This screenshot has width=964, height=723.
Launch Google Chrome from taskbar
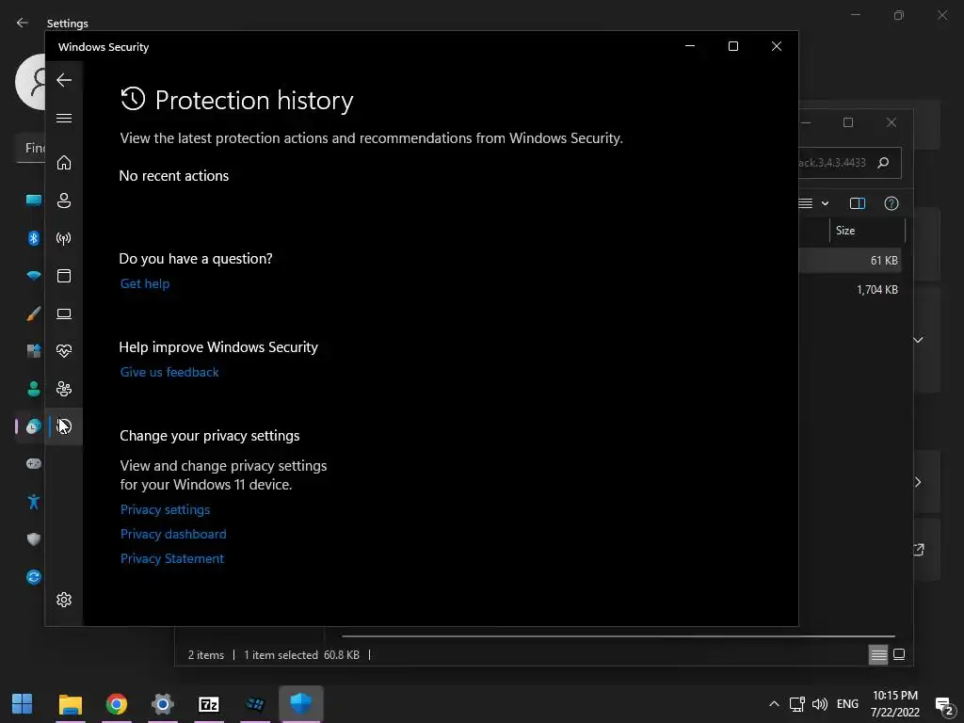point(116,704)
